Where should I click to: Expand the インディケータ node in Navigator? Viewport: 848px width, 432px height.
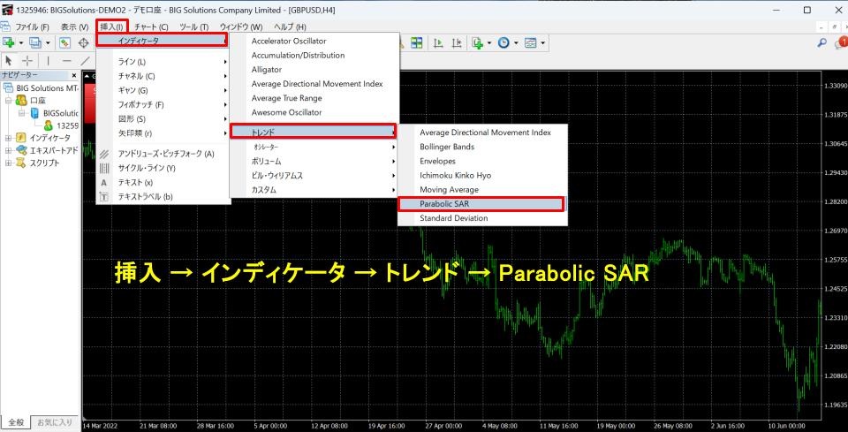pyautogui.click(x=8, y=138)
